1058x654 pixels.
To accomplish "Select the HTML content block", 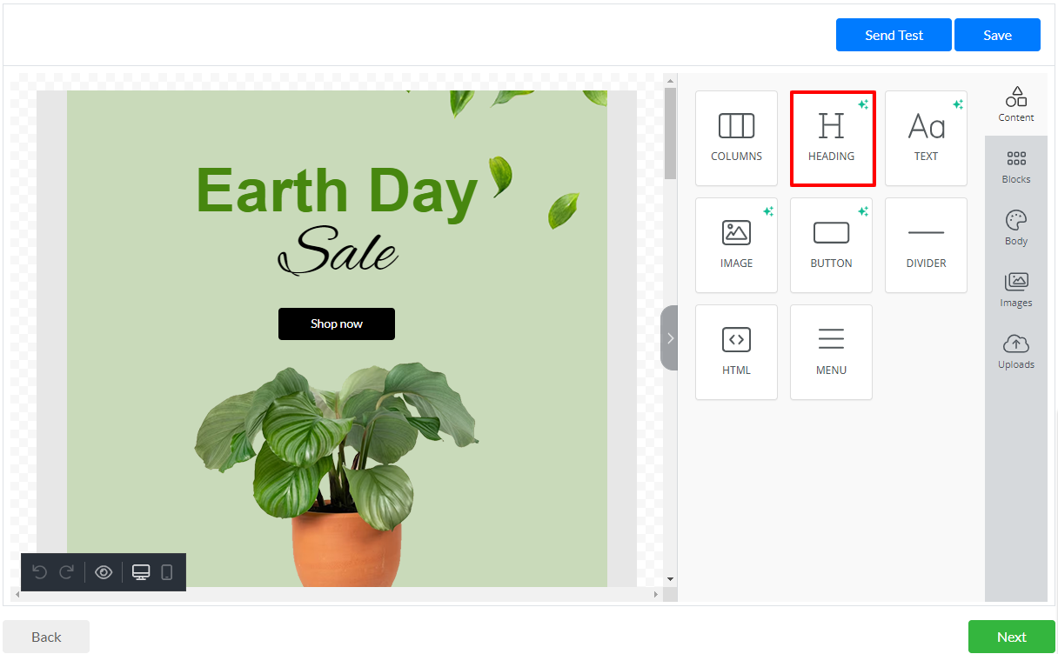I will [x=736, y=352].
